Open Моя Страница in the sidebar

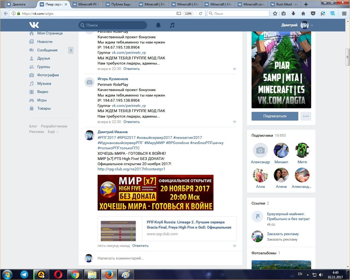coord(50,33)
